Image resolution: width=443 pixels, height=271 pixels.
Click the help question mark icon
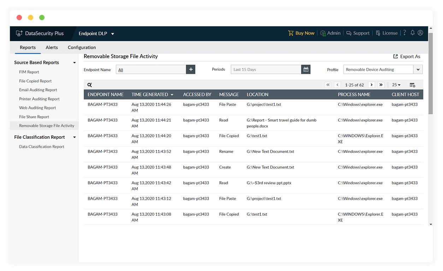(x=404, y=33)
